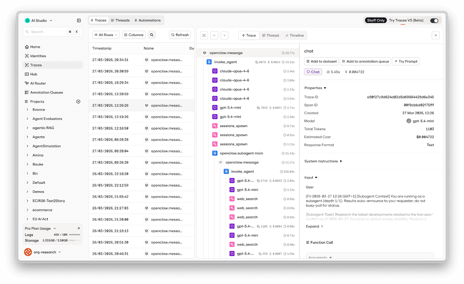Switch to the Traces tab
Viewport: 464px width, 284px height.
99,20
